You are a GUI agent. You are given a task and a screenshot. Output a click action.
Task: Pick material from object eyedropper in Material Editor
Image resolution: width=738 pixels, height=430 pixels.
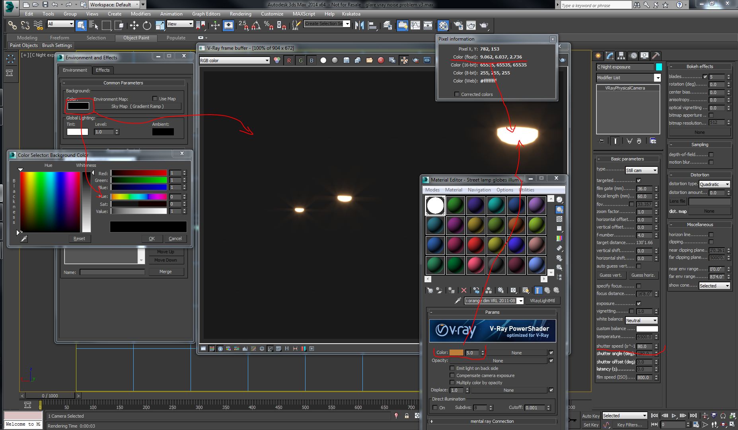tap(458, 301)
